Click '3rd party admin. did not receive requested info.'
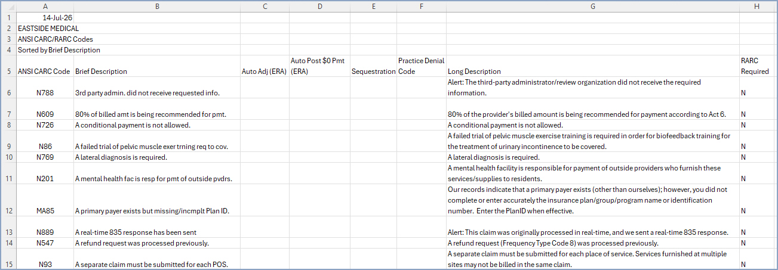 pyautogui.click(x=157, y=88)
